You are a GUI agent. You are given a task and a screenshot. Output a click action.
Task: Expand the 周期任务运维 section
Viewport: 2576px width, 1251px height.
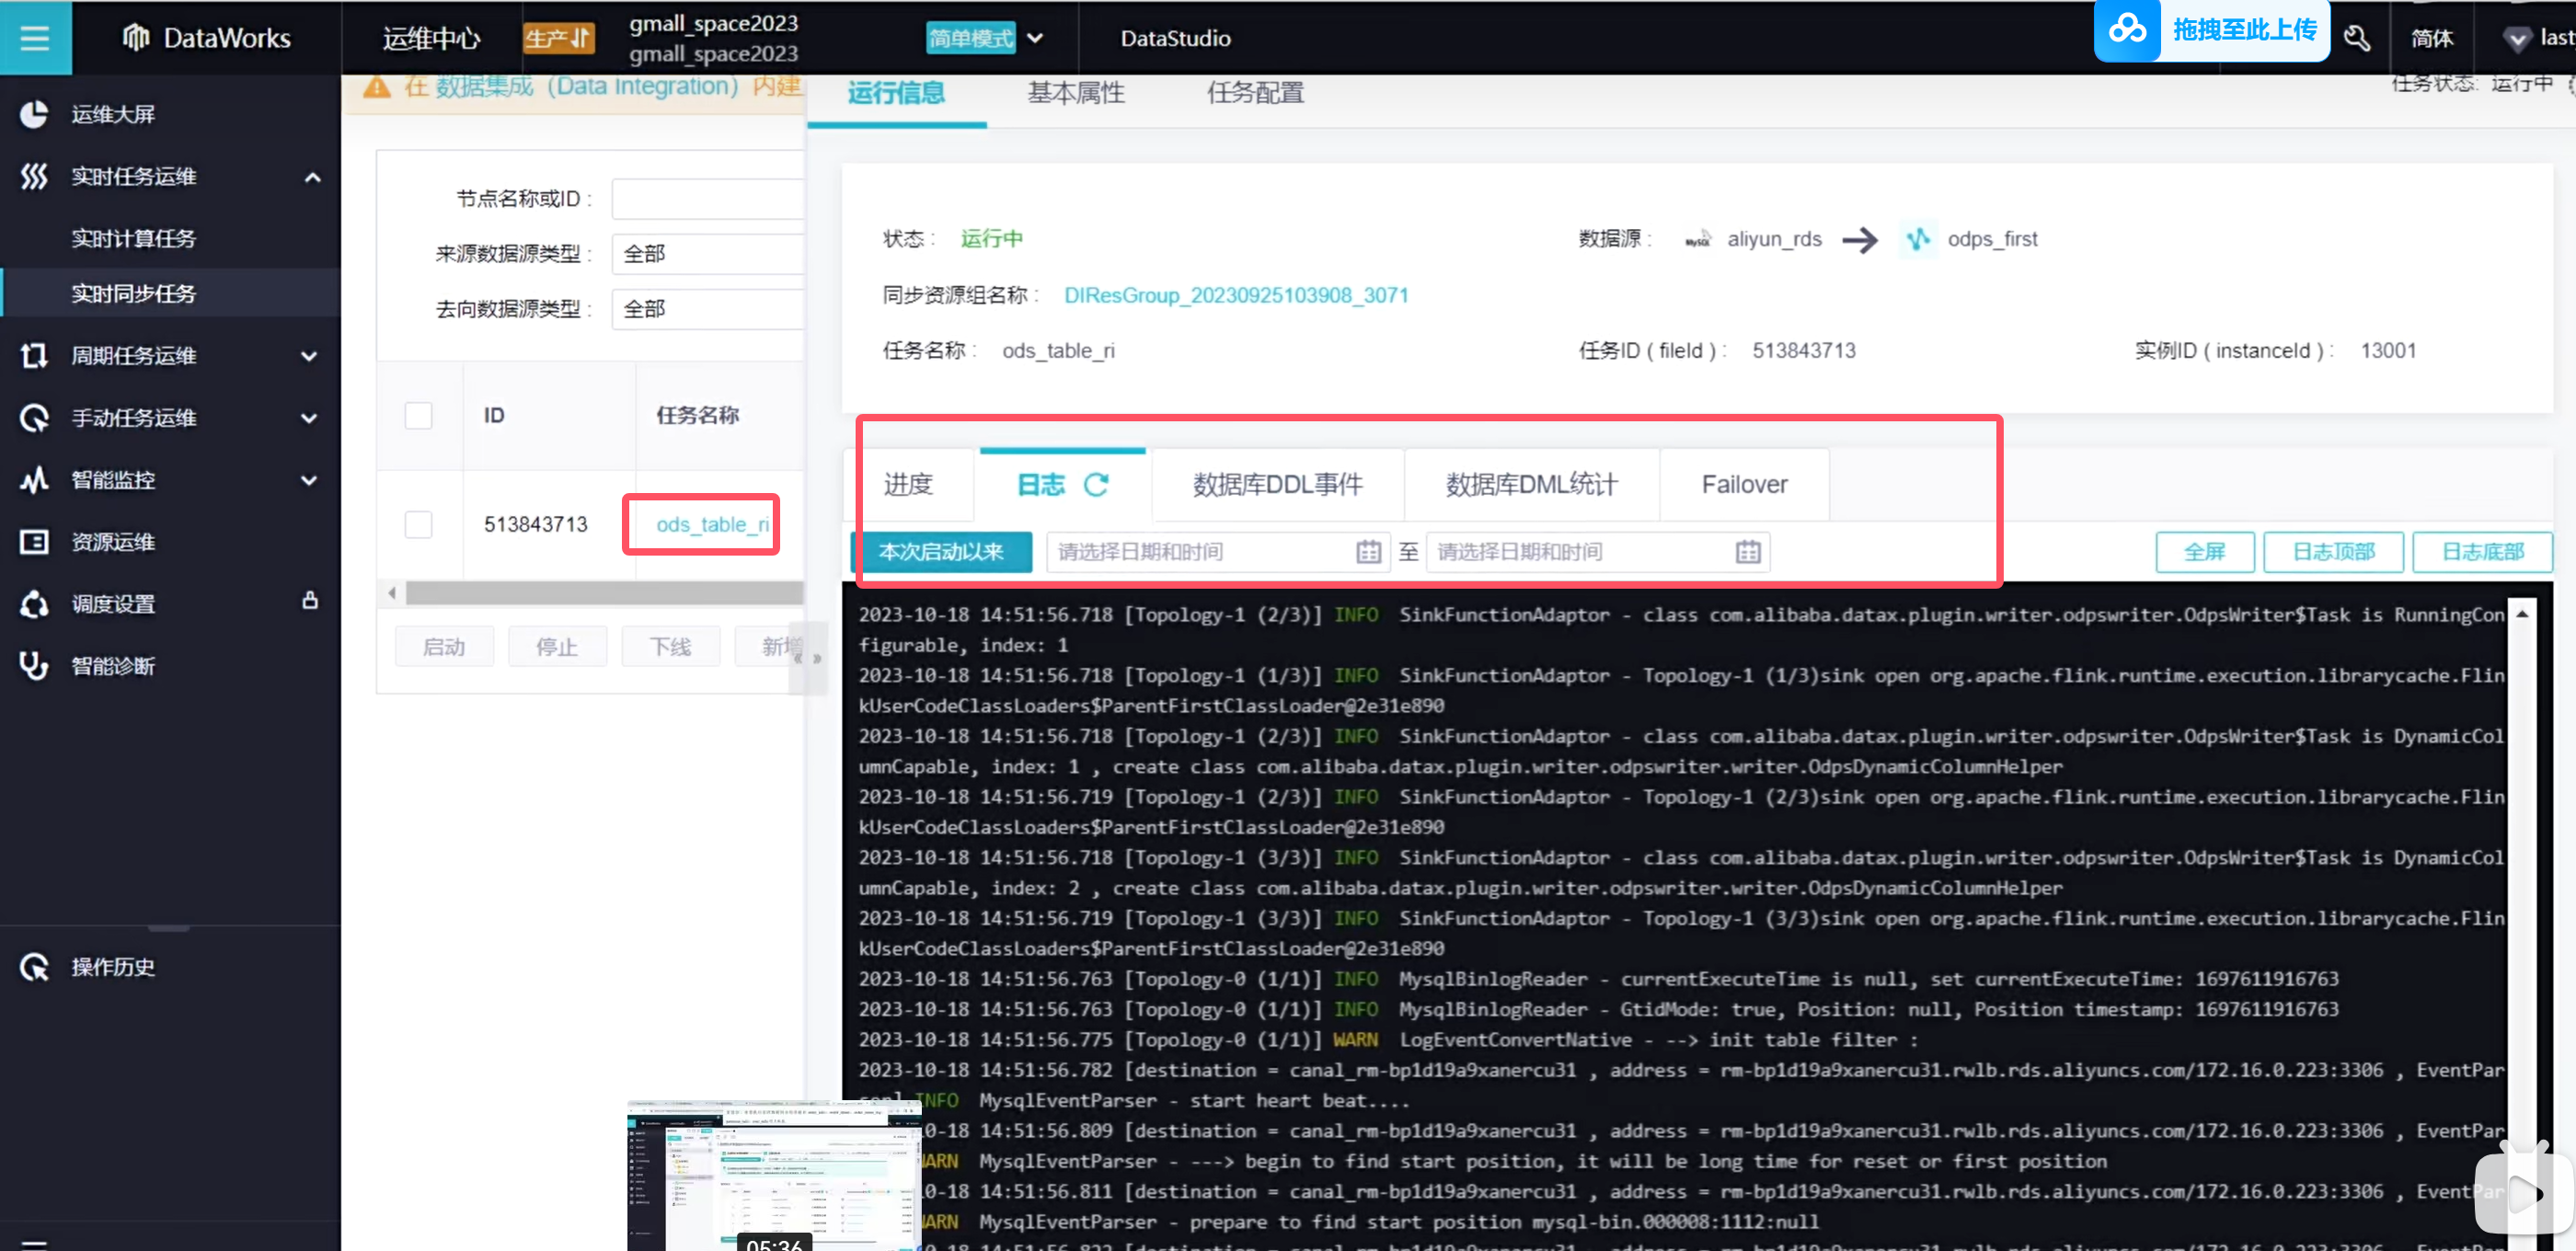tap(309, 356)
